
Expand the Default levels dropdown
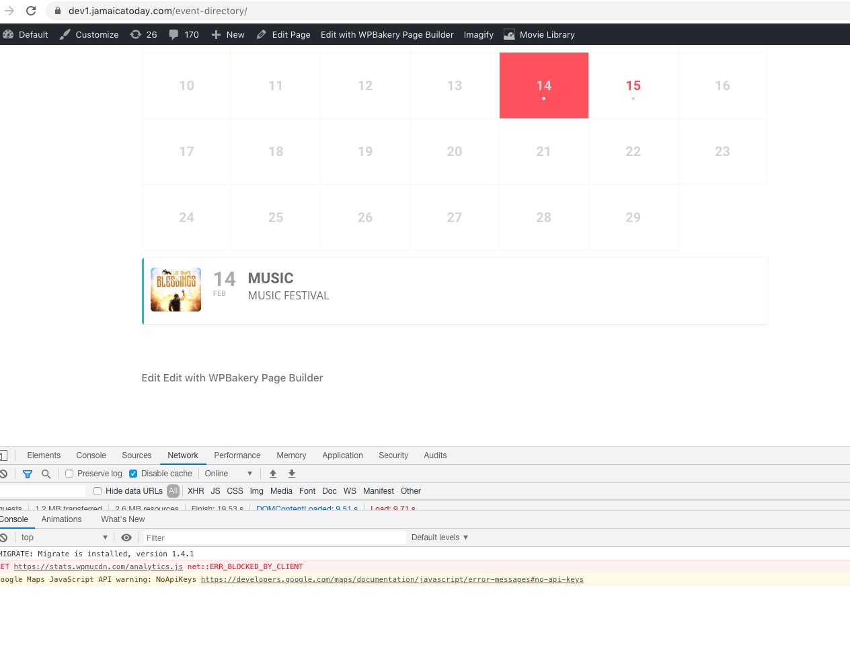point(440,538)
